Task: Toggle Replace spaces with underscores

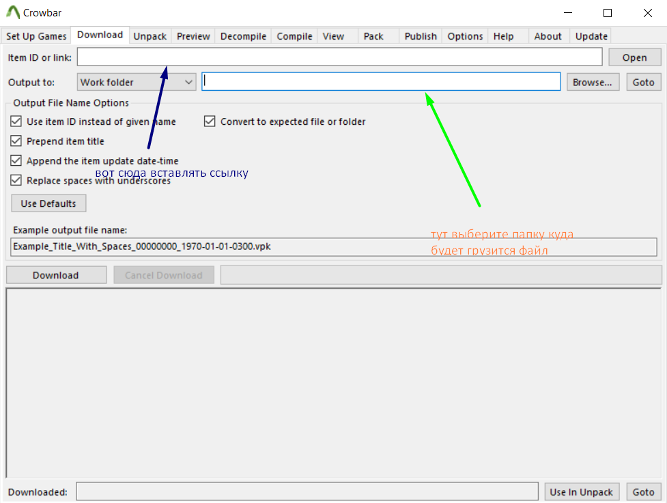Action: (x=90, y=180)
